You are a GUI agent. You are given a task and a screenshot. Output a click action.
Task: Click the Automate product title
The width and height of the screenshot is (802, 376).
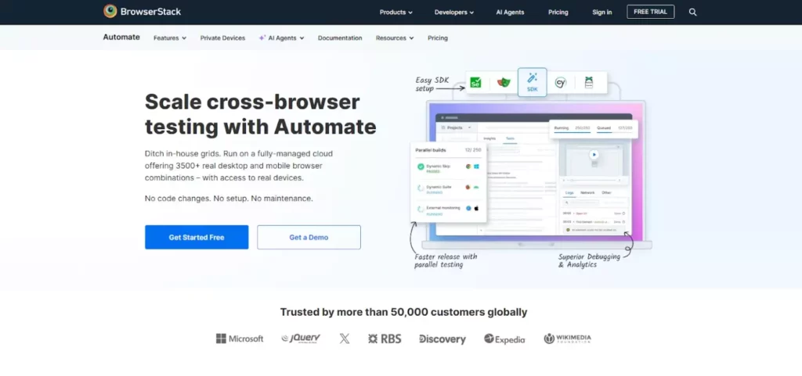pyautogui.click(x=121, y=38)
